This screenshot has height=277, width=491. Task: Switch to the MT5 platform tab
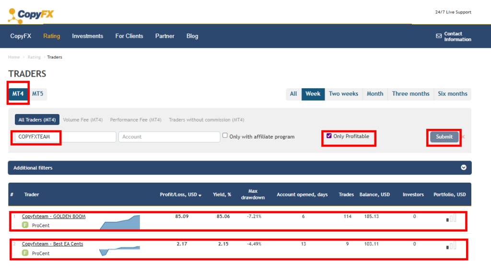click(x=37, y=93)
